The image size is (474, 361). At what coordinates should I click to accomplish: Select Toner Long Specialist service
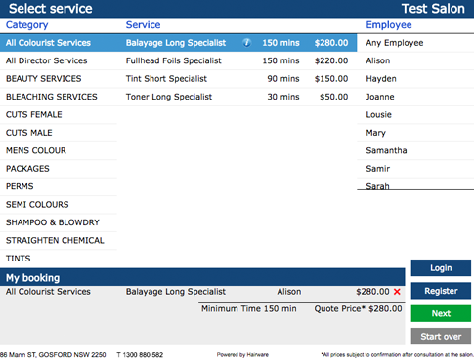[237, 97]
